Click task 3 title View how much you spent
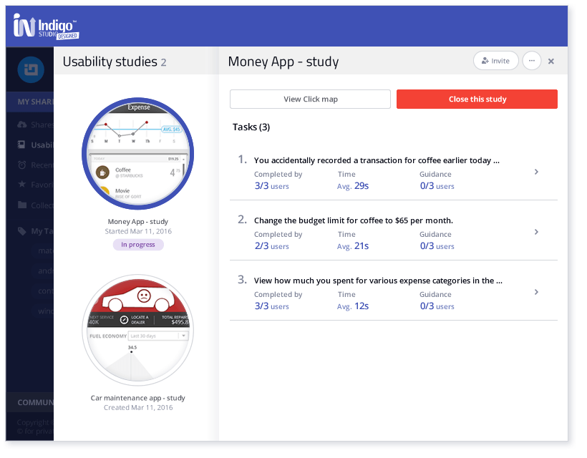587x458 pixels. (x=378, y=281)
